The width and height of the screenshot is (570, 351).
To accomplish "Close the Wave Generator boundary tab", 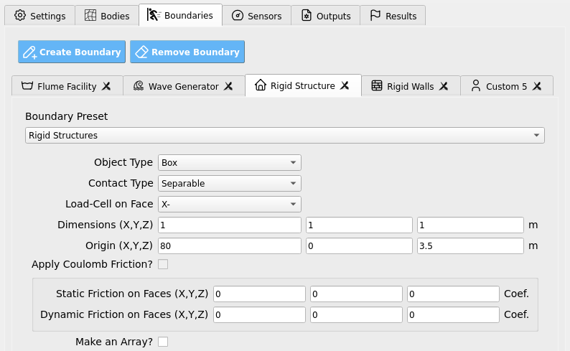I will coord(228,86).
